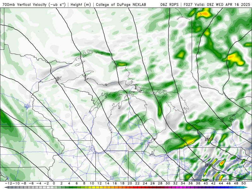Click the '36' value on color scale
Image resolution: width=252 pixels, height=189 pixels.
(x=191, y=183)
